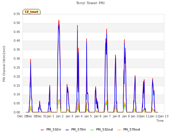Click the Jan 5 x-axis tick label
This screenshot has height=135, width=181.
(88, 116)
